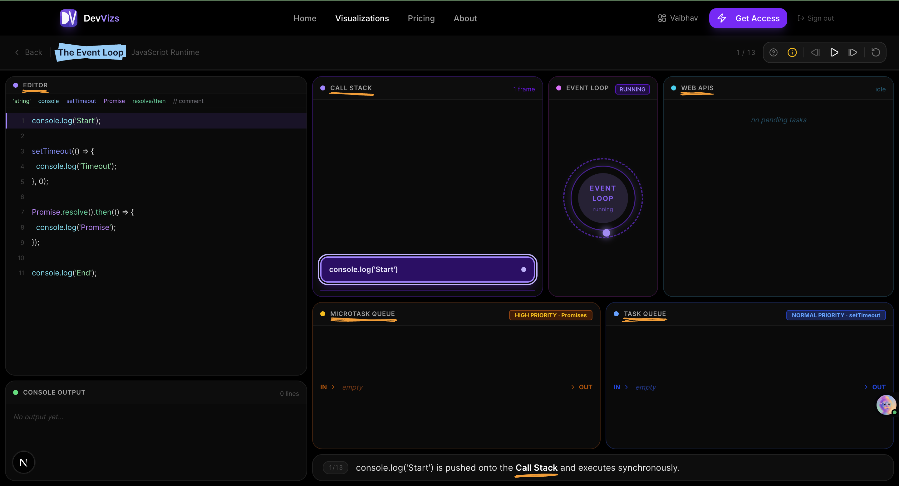Select the console.log('Start') frame on the Call Stack
The width and height of the screenshot is (899, 486).
click(427, 269)
